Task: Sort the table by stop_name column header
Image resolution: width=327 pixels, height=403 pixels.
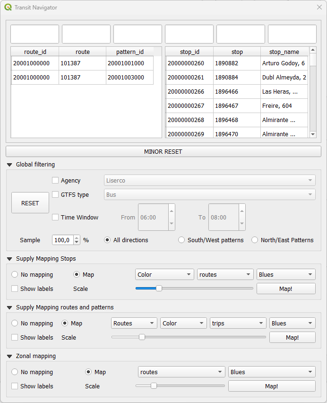Action: [x=284, y=52]
